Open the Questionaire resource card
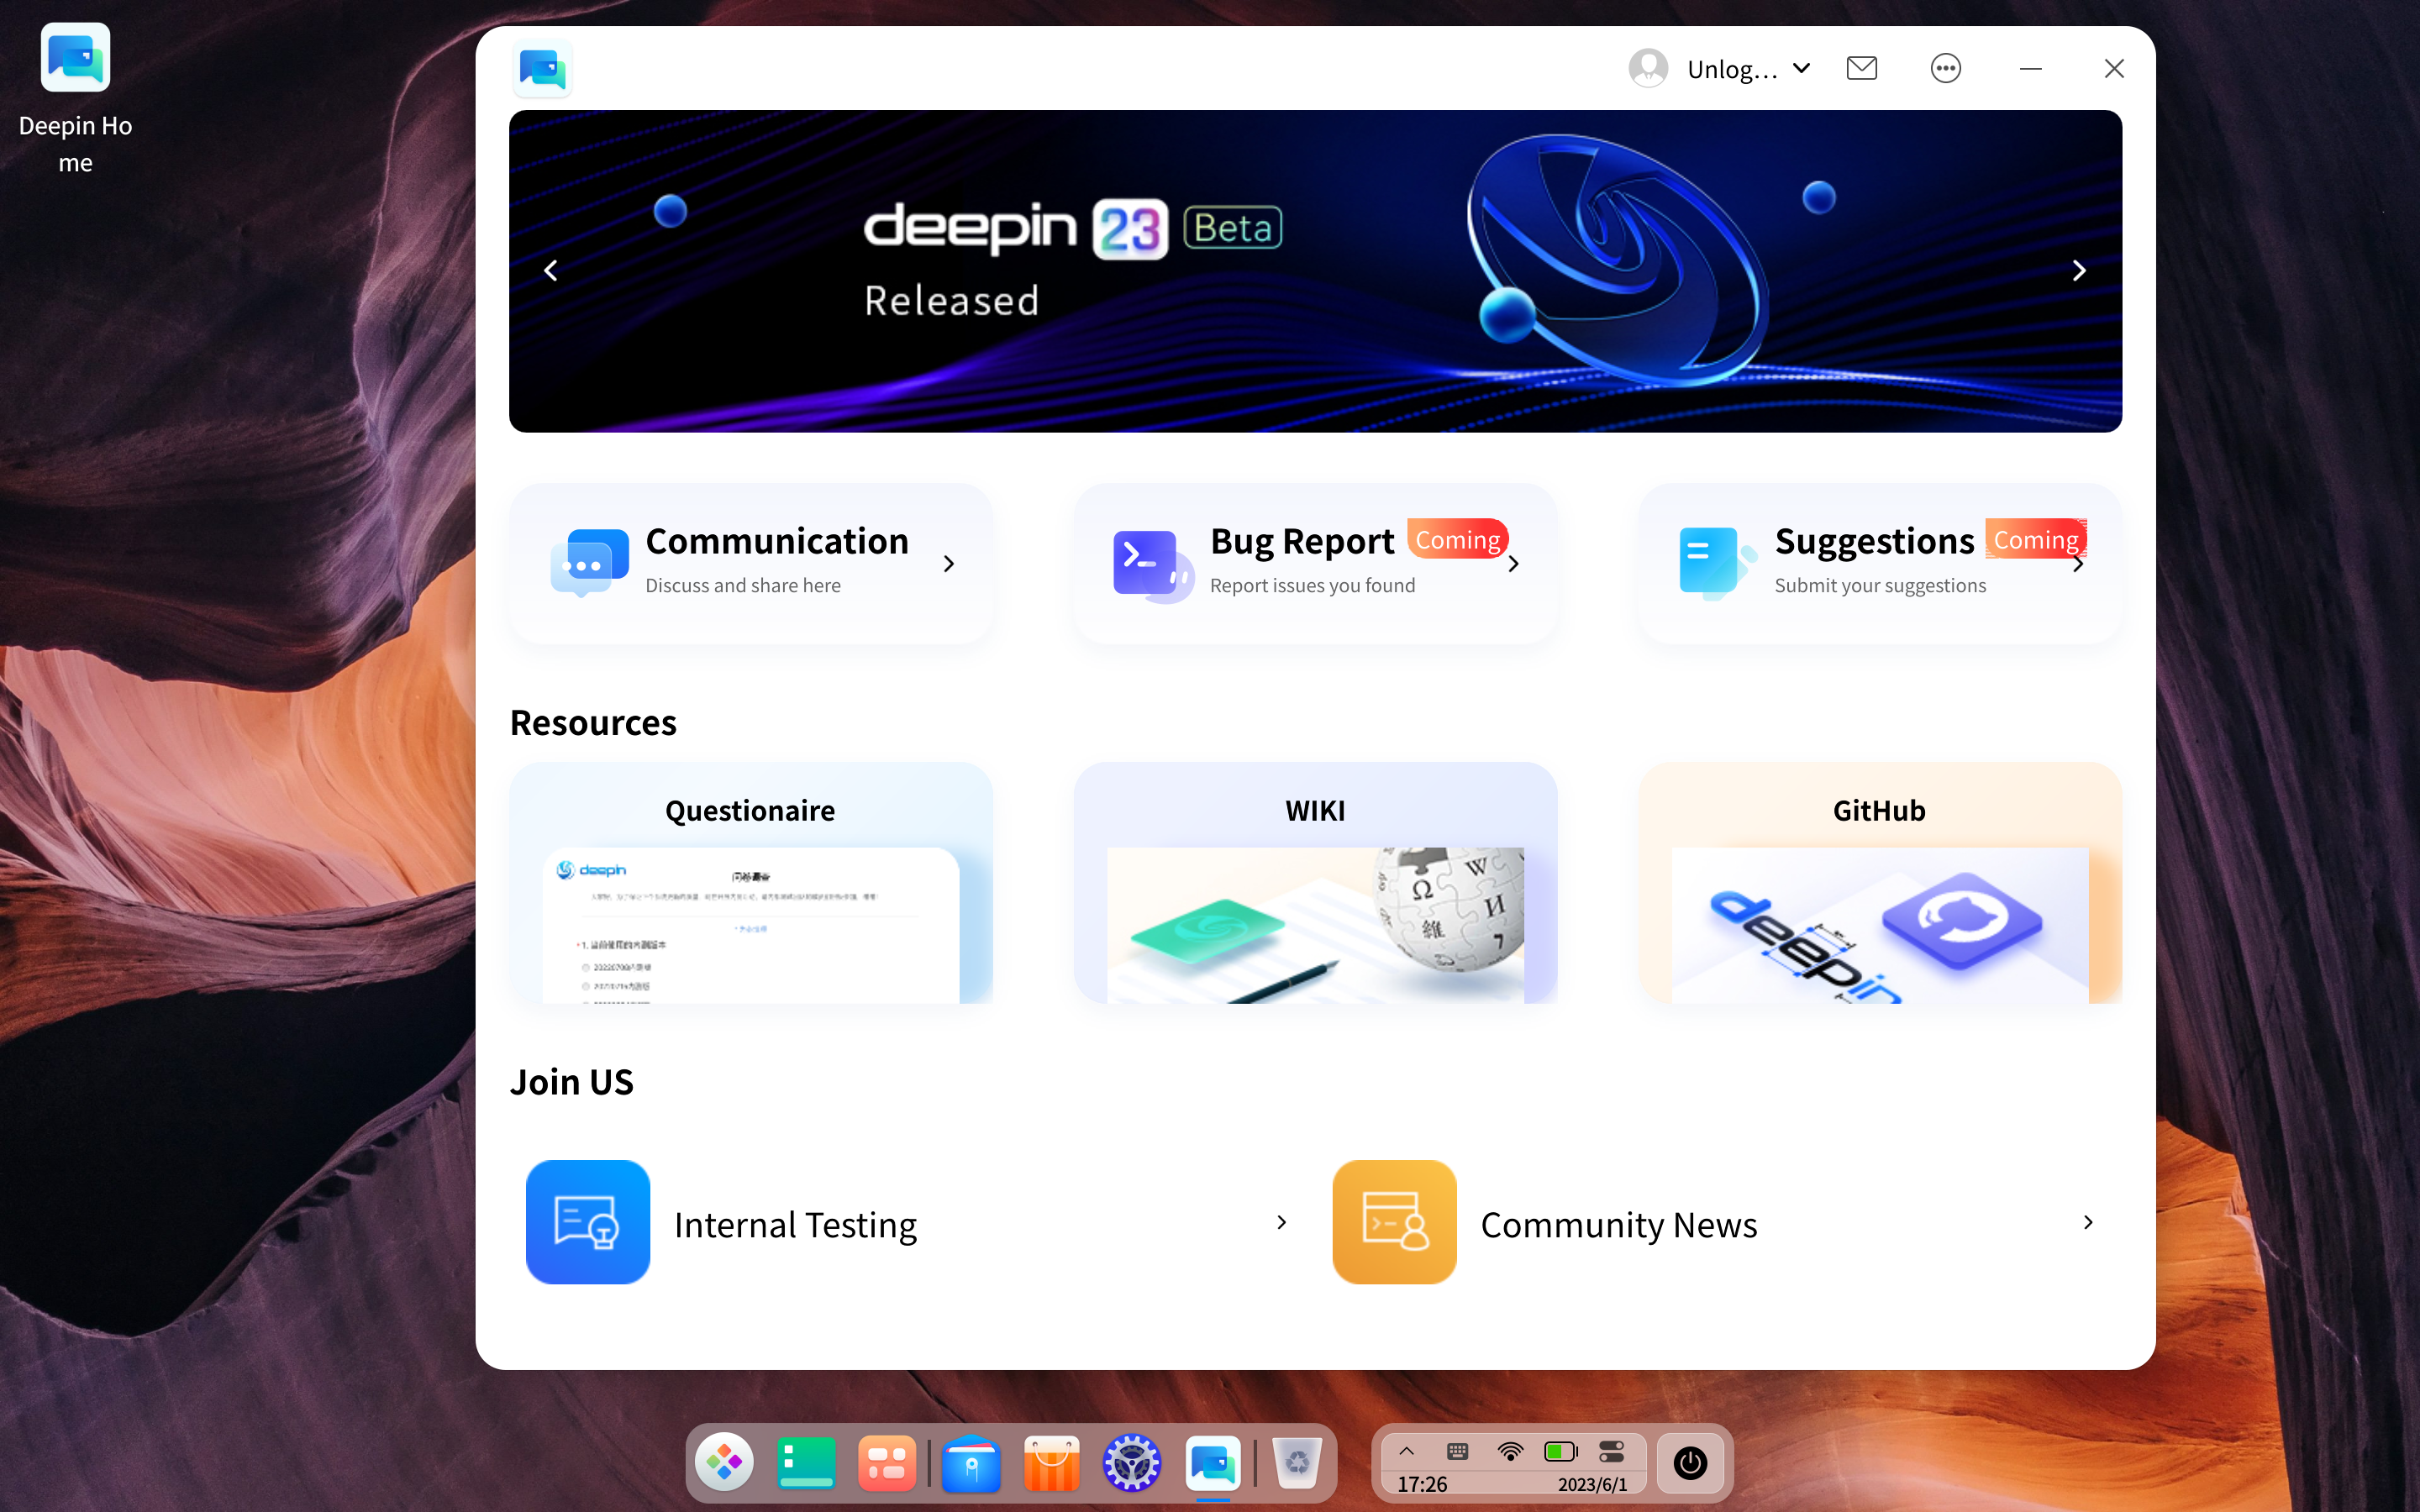 [751, 883]
